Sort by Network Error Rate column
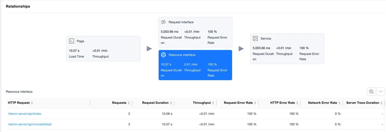 (339, 103)
